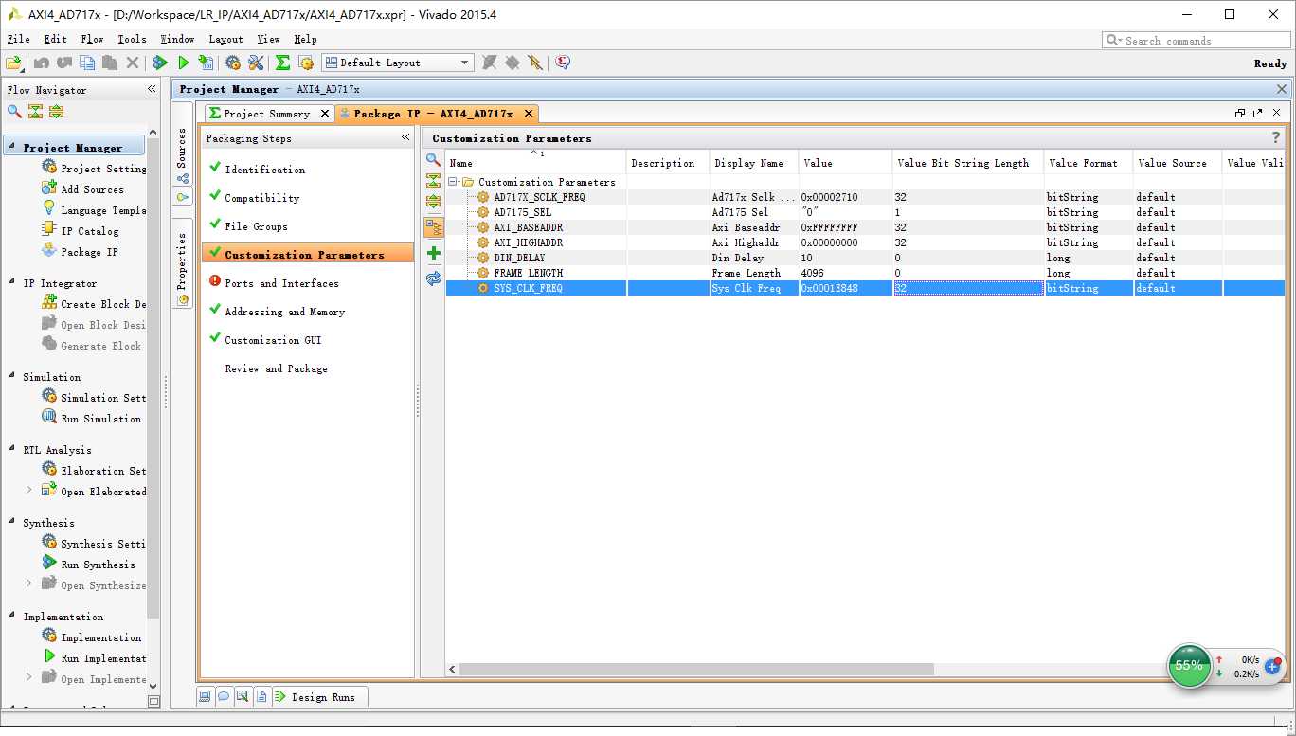
Task: Click the search magnifier in Flow Navigator
Action: [x=14, y=111]
